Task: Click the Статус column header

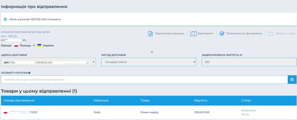Action: (x=246, y=100)
